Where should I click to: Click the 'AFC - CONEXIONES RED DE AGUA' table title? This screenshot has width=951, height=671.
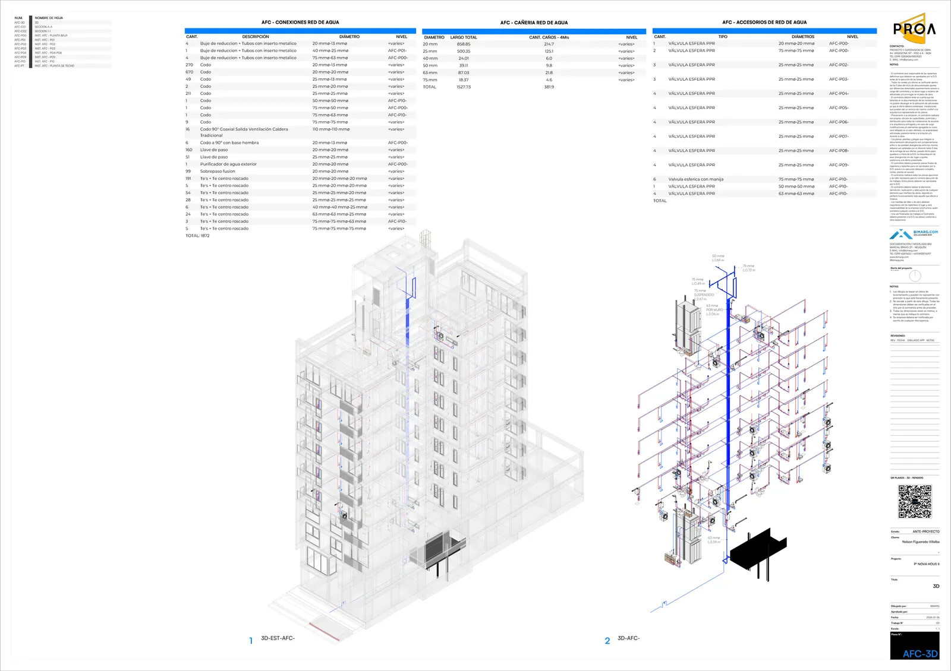point(300,23)
